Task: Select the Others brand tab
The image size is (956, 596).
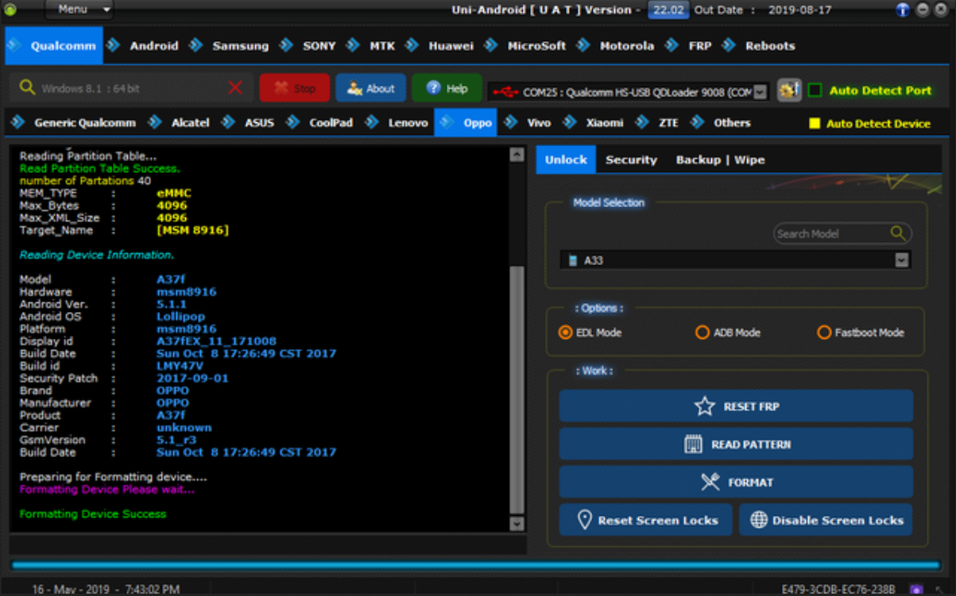Action: [731, 123]
